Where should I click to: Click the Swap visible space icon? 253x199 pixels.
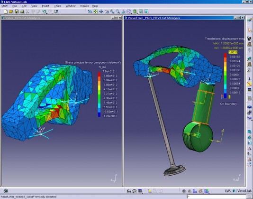pos(146,11)
